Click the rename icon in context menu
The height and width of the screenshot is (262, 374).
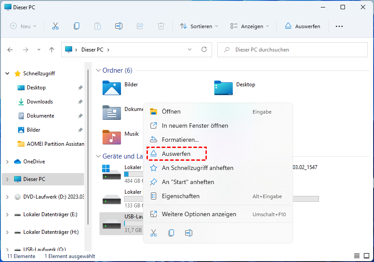coord(189,233)
